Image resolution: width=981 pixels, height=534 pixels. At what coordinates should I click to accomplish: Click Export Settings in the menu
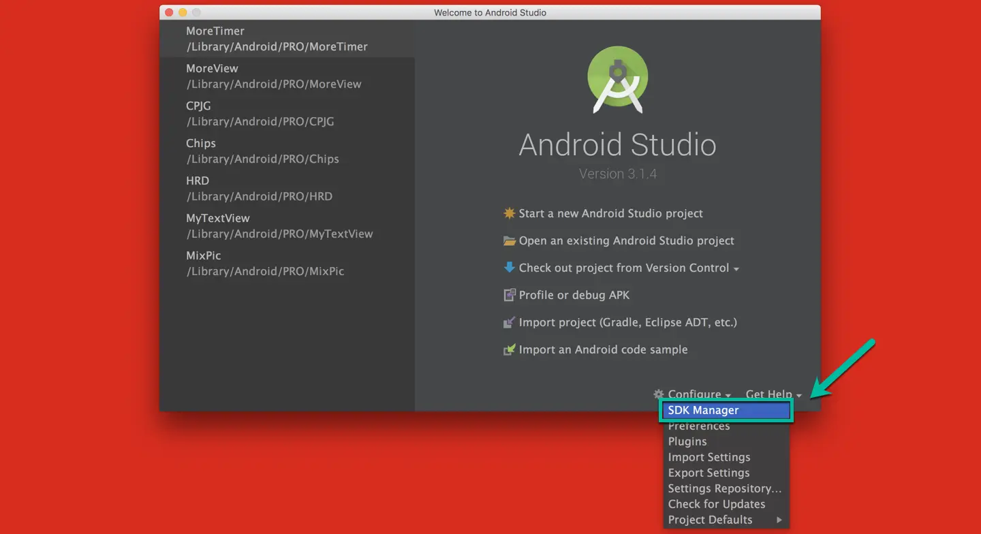tap(708, 473)
